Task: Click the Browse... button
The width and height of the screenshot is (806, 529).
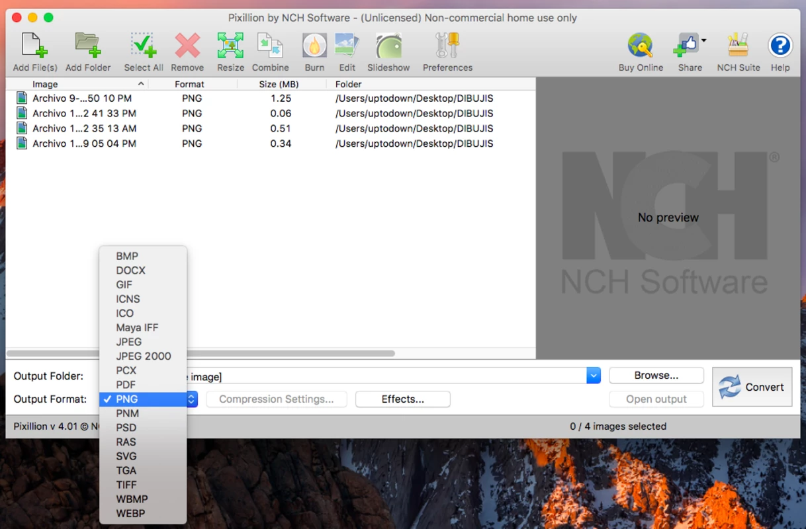Action: pos(656,376)
